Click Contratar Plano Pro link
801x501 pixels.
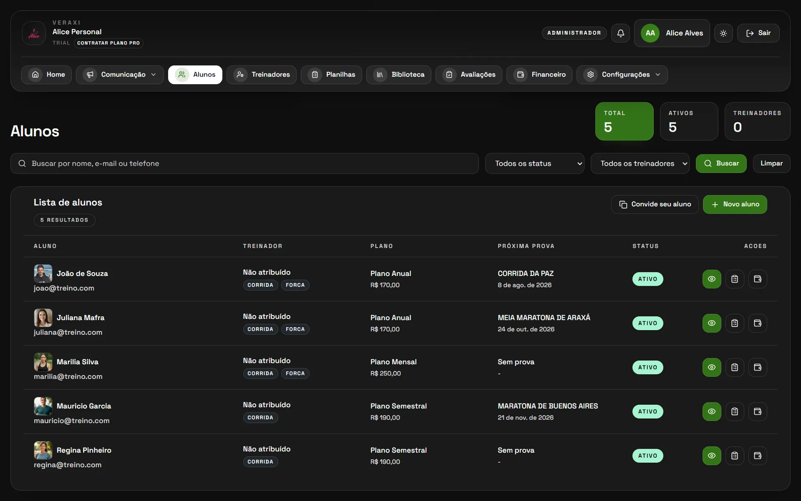pyautogui.click(x=108, y=43)
